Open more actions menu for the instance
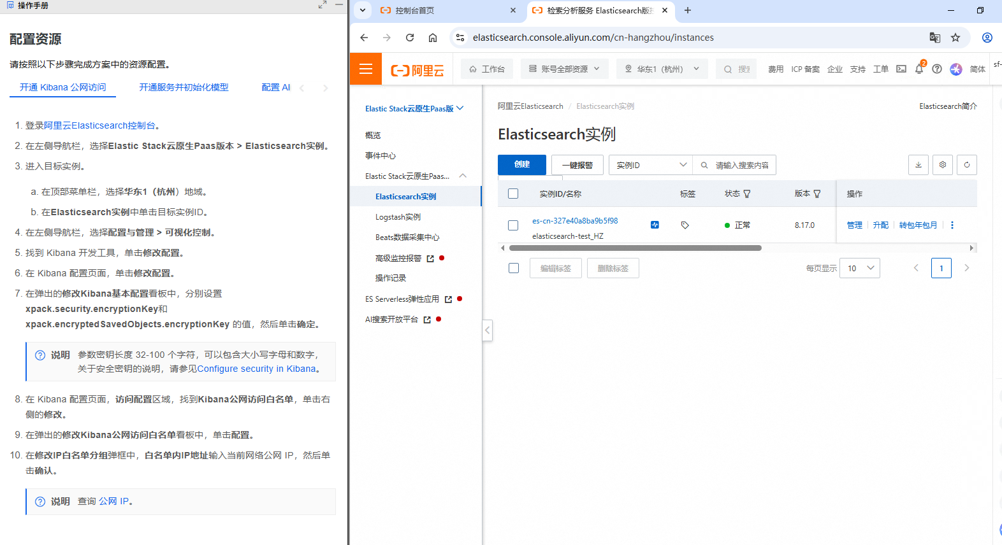The width and height of the screenshot is (1002, 545). (x=952, y=225)
